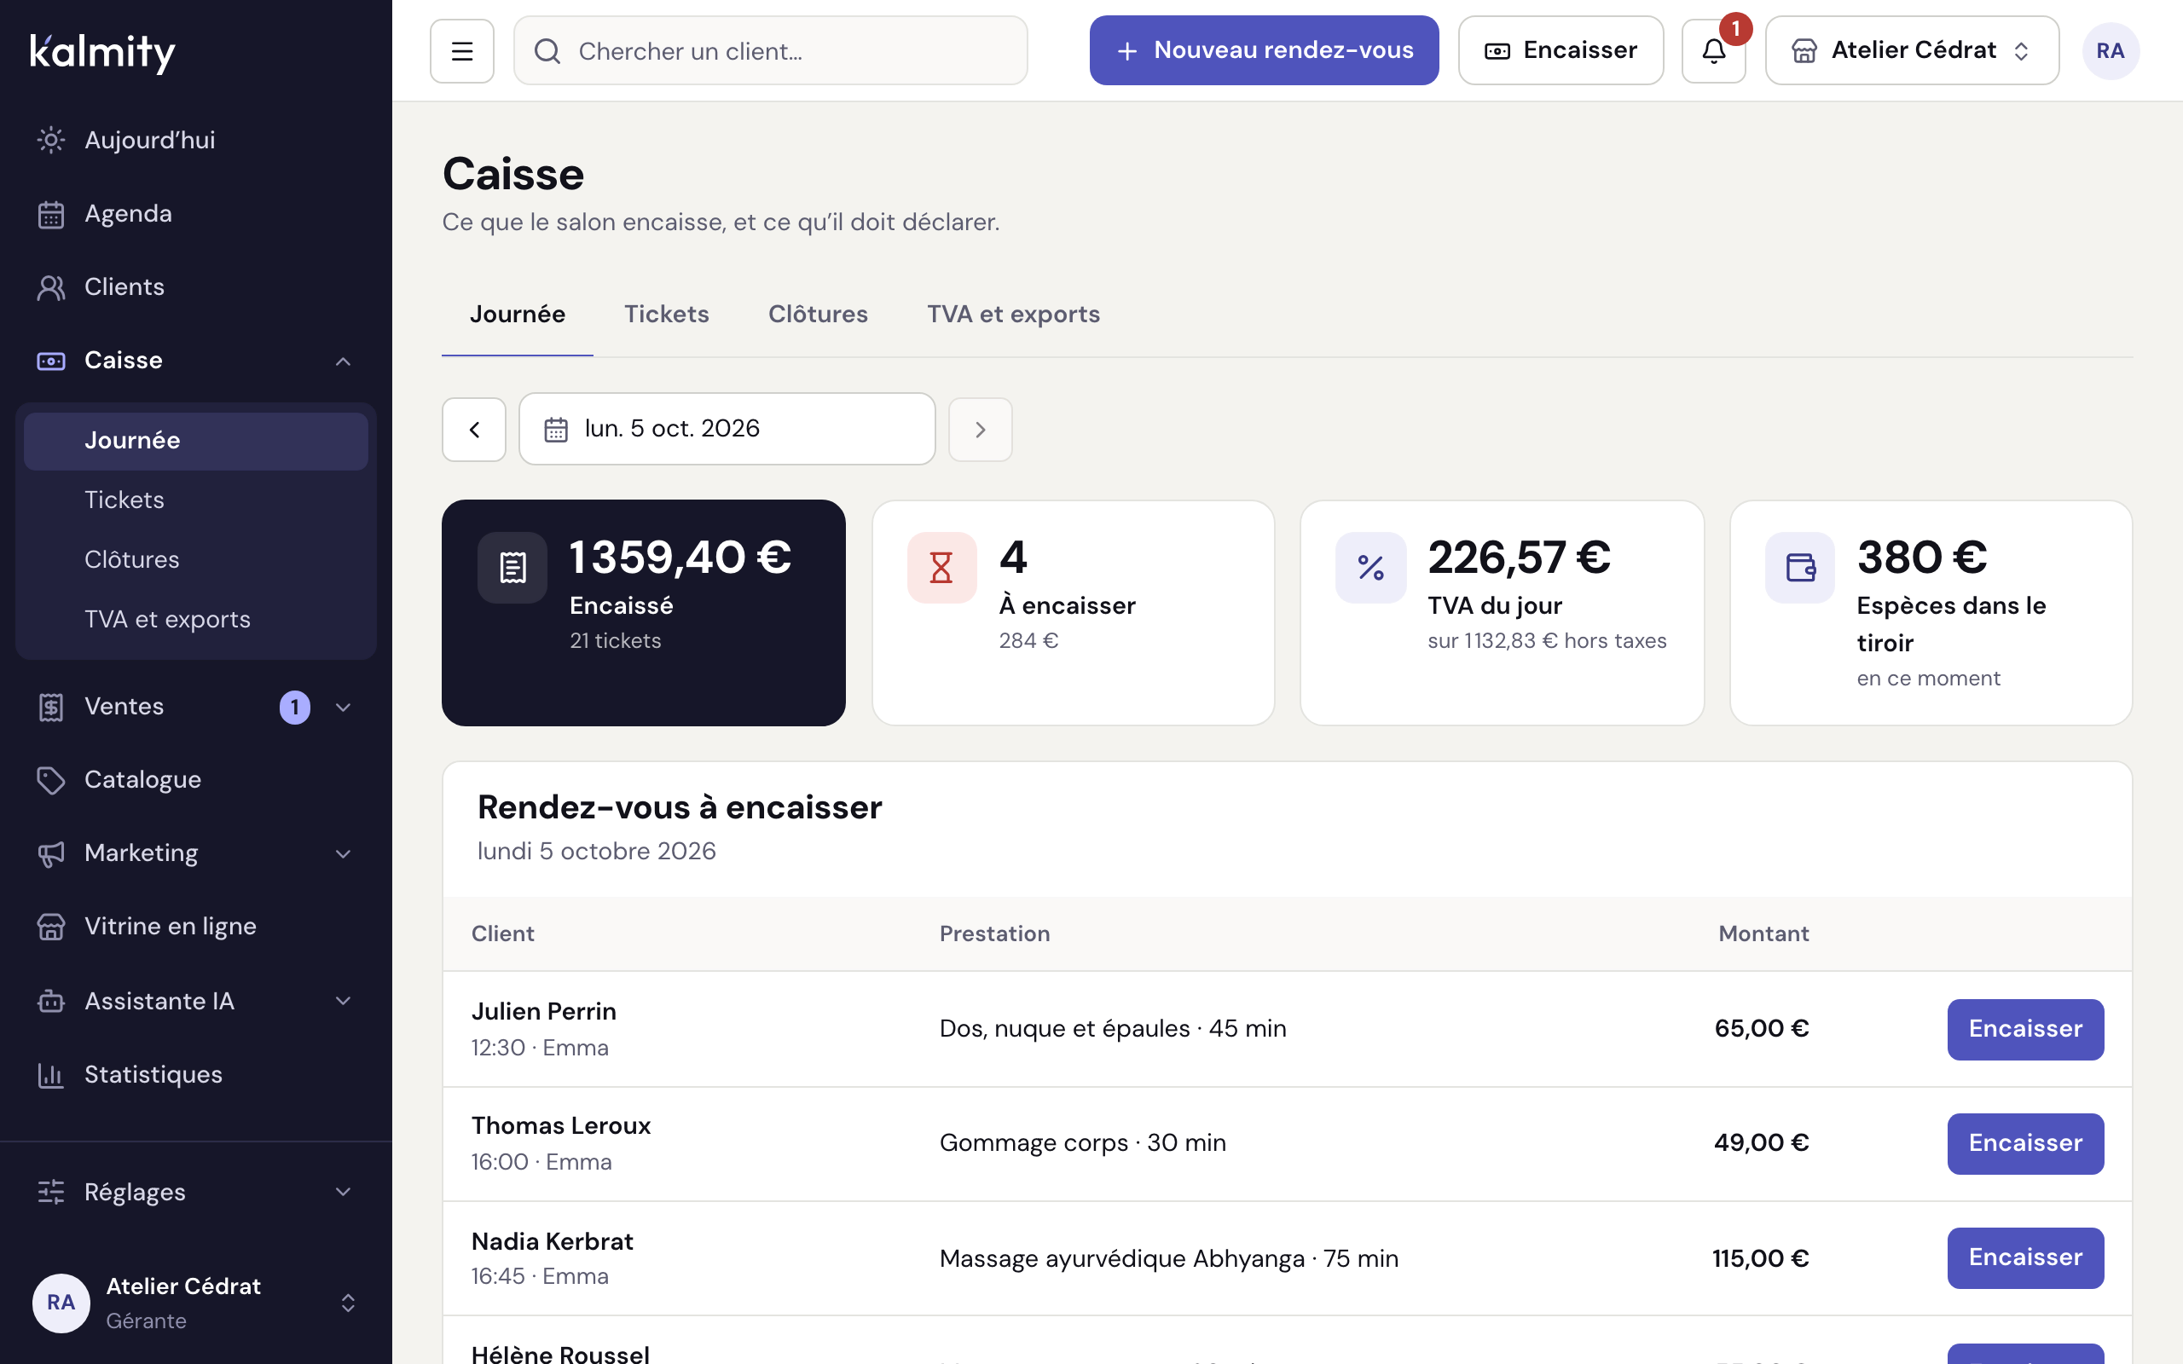Open Catalogue in sidebar
Viewport: 2183px width, 1364px height.
tap(196, 779)
